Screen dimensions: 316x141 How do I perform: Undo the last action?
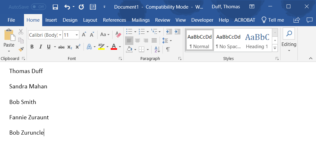[67, 7]
